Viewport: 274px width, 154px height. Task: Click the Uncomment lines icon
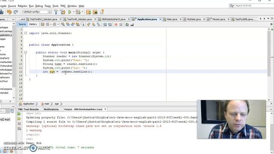132,25
